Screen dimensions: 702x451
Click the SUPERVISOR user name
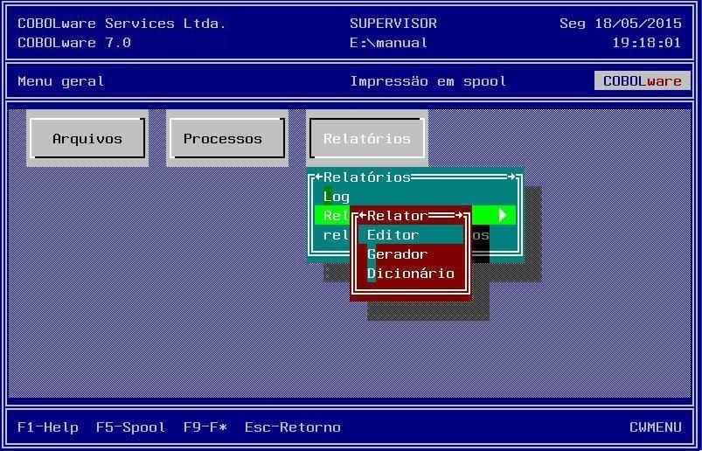click(x=393, y=24)
